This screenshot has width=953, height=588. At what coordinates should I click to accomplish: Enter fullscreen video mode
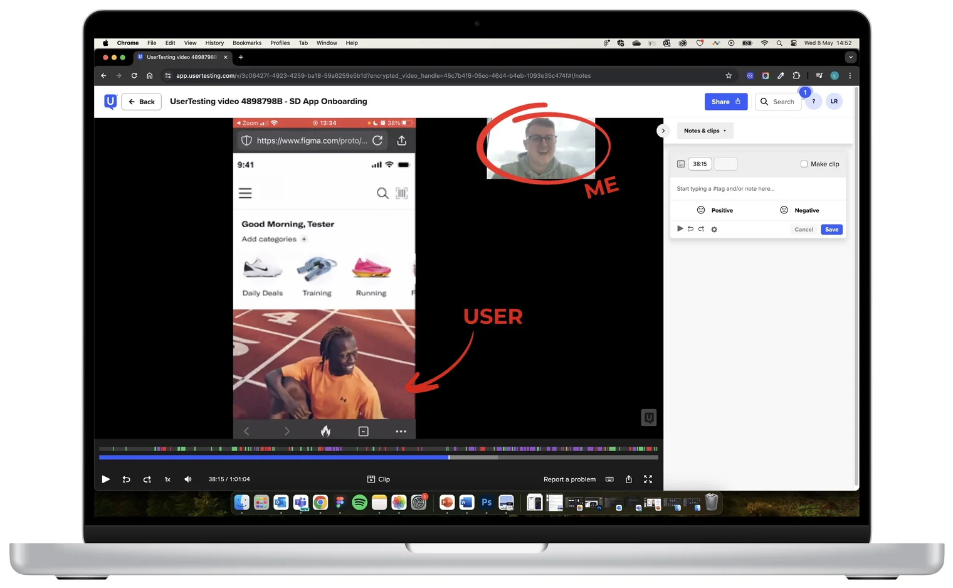[648, 479]
